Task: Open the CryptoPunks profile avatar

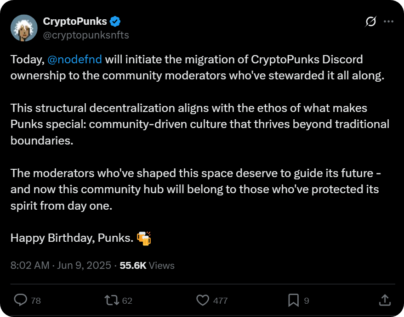Action: tap(23, 27)
